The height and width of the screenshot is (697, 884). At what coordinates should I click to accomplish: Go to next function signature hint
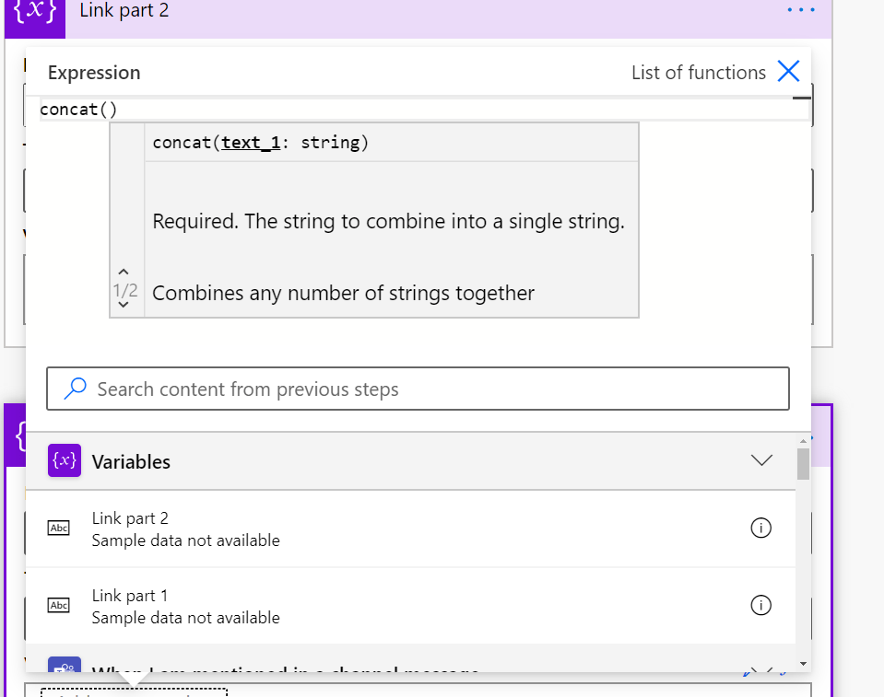(124, 306)
